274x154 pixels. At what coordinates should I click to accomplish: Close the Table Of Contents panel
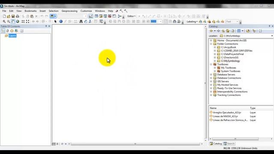pos(49,26)
